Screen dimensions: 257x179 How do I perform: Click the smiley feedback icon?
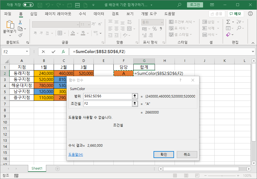coord(250,14)
